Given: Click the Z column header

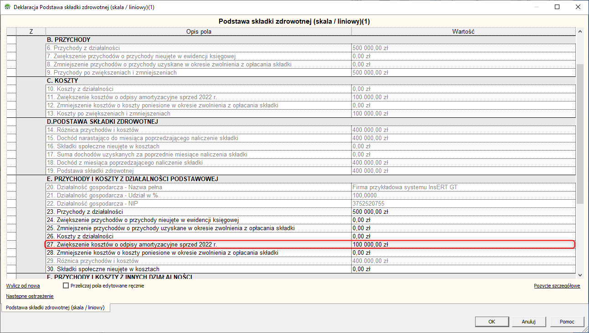Looking at the screenshot, I should [x=31, y=31].
